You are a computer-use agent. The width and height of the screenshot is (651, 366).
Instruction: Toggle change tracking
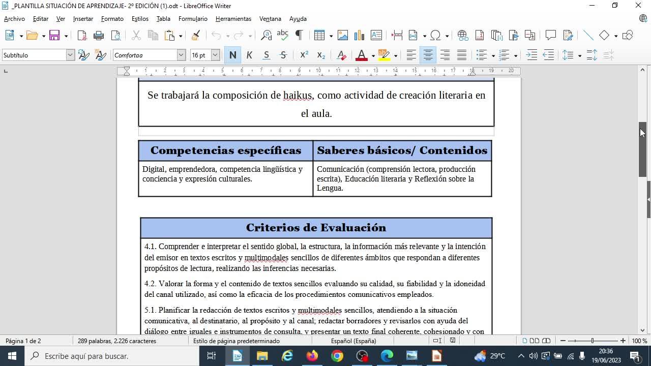pos(568,35)
